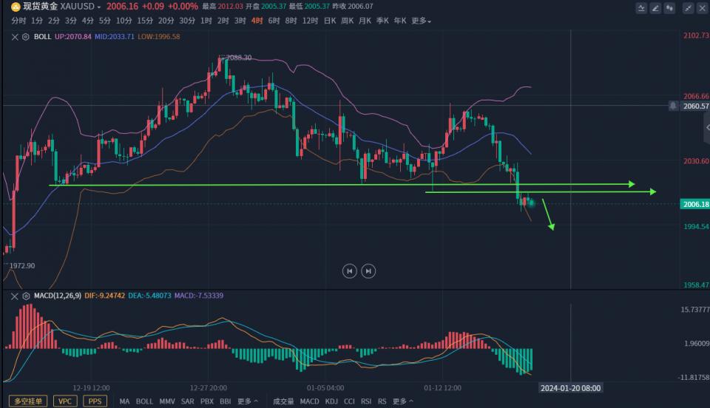Apply the SAR main chart indicator
Screen dimensions: 710x408
click(187, 401)
